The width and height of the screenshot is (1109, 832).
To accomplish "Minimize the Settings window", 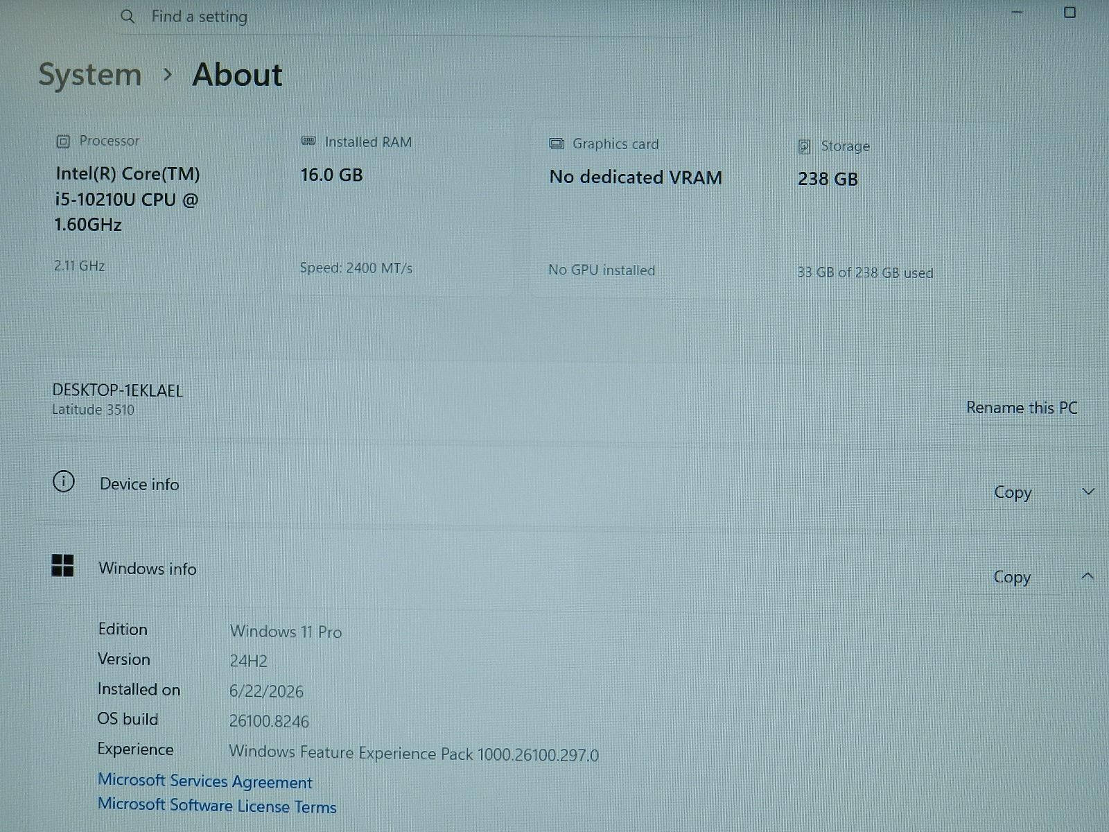I will click(1018, 12).
